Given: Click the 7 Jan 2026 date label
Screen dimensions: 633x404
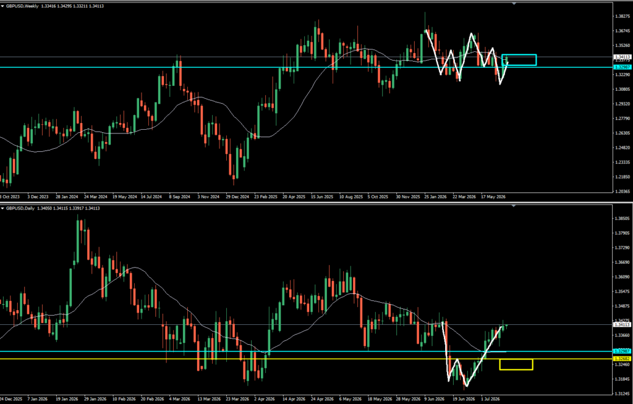Looking at the screenshot, I should (37, 399).
